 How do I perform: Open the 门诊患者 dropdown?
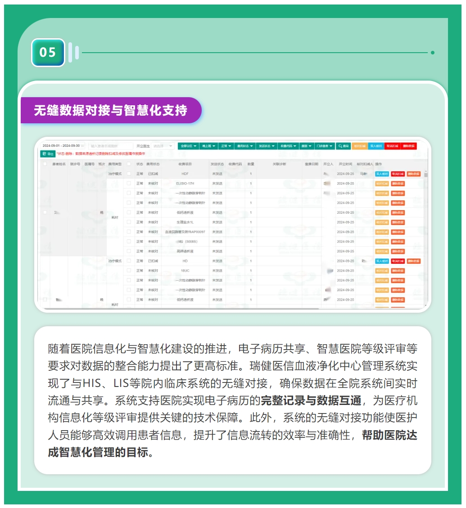point(325,146)
